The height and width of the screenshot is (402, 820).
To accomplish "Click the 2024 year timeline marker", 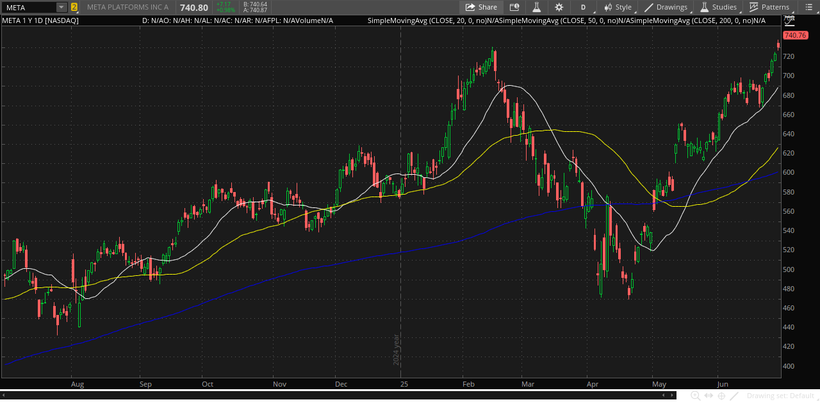I will tap(397, 350).
